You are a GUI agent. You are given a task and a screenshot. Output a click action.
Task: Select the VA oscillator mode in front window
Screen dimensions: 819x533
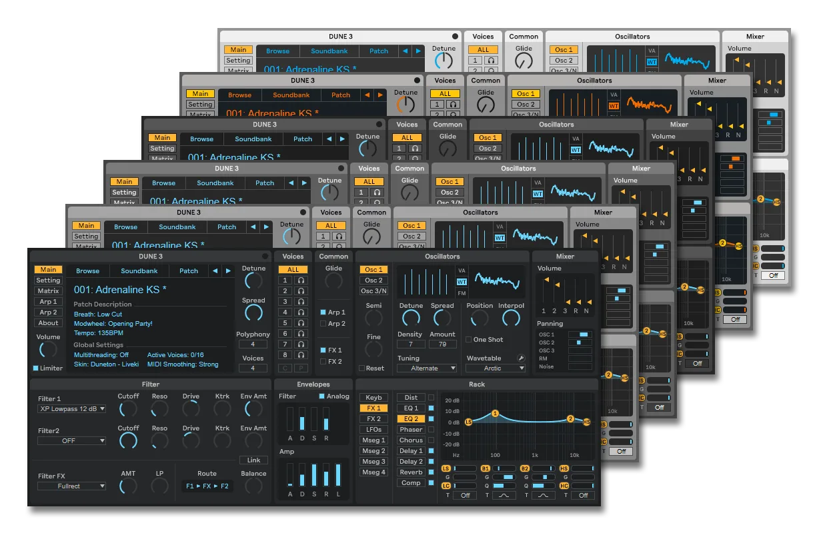(x=462, y=270)
